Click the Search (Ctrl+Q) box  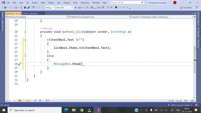127,3
